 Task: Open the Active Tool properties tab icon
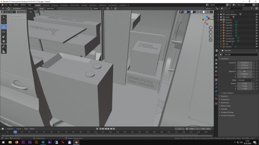coord(216,55)
